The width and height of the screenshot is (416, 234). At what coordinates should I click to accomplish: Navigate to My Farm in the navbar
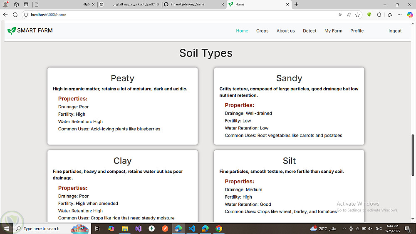click(x=333, y=31)
